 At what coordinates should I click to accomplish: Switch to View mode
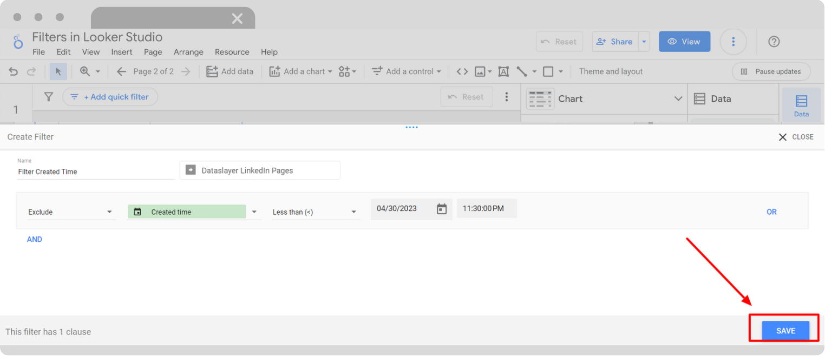pyautogui.click(x=684, y=41)
